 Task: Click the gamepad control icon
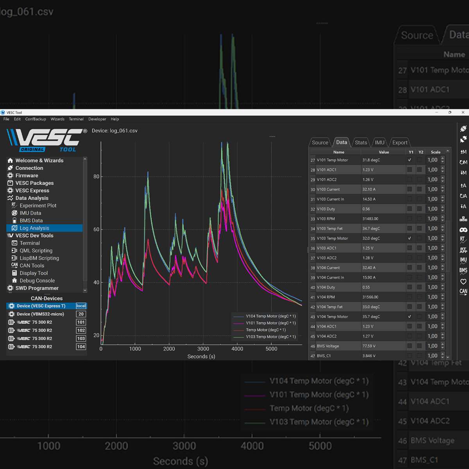coord(463,230)
